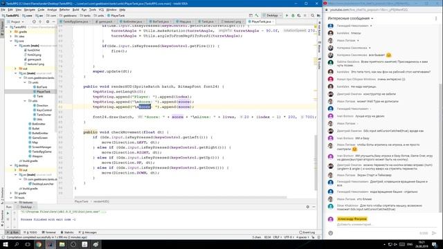The width and height of the screenshot is (443, 249).
Task: Collapse the utils package node
Action: (25, 101)
